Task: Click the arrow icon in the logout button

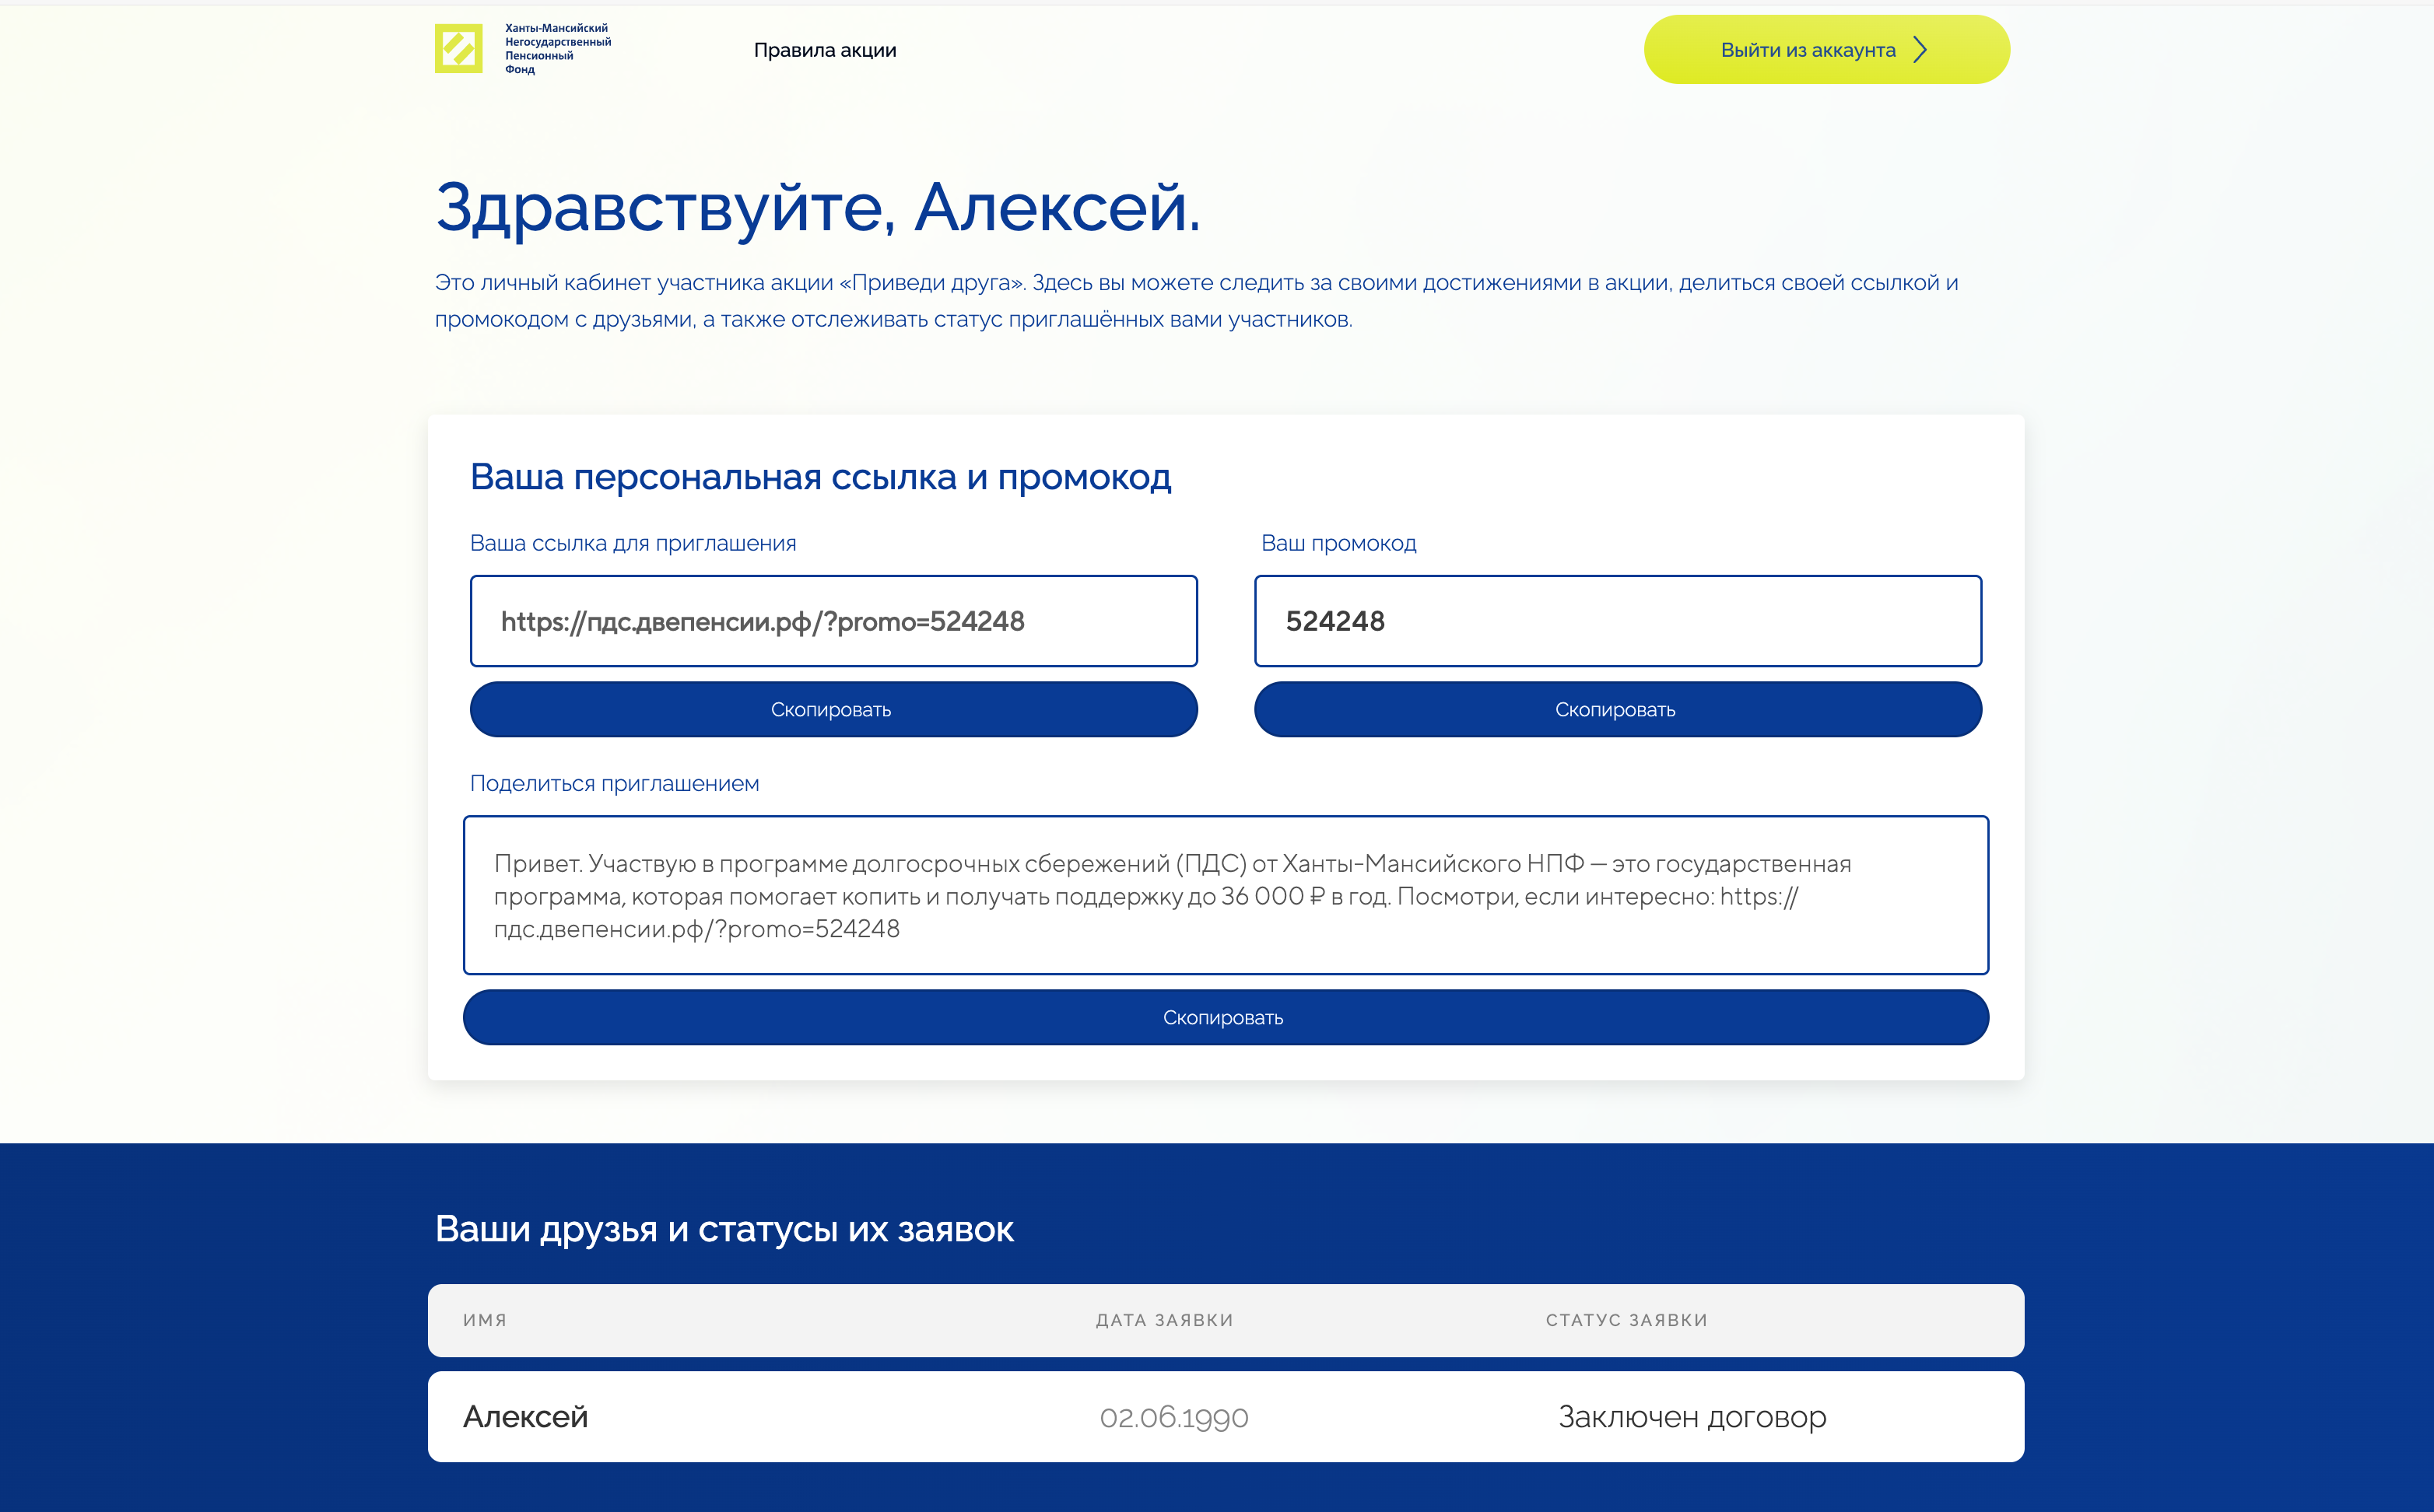Action: [1919, 50]
